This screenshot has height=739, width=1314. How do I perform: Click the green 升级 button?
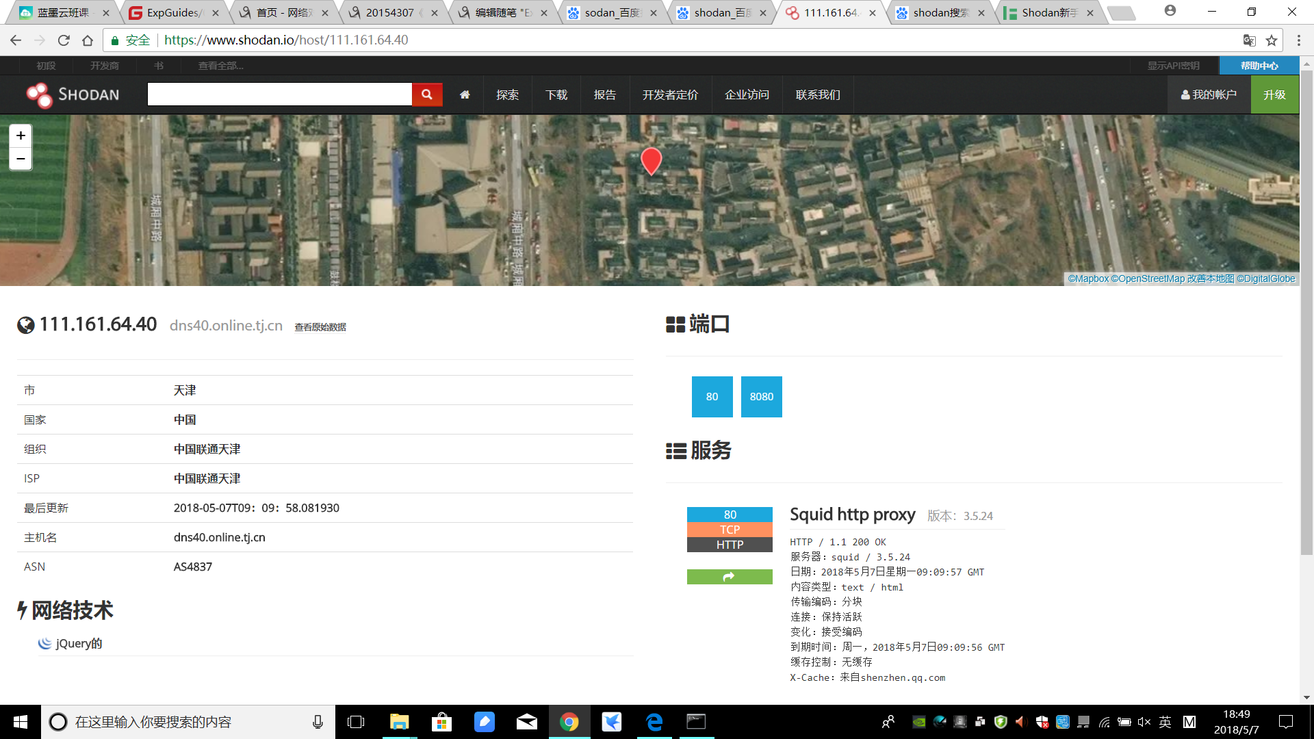point(1274,94)
